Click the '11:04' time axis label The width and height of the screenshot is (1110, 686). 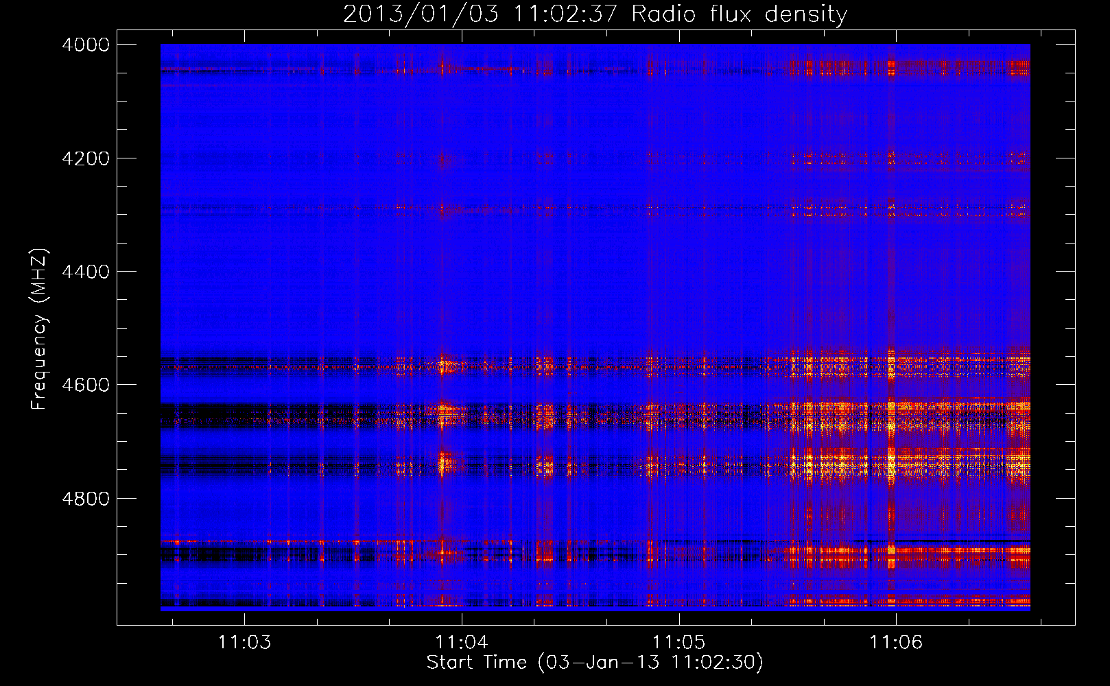(462, 643)
